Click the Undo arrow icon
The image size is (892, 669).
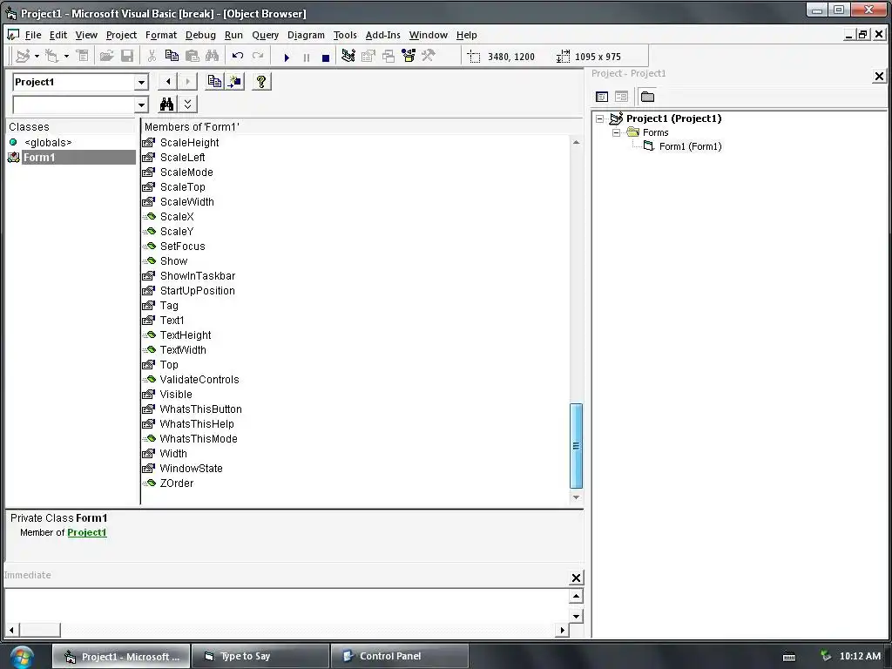pos(238,56)
